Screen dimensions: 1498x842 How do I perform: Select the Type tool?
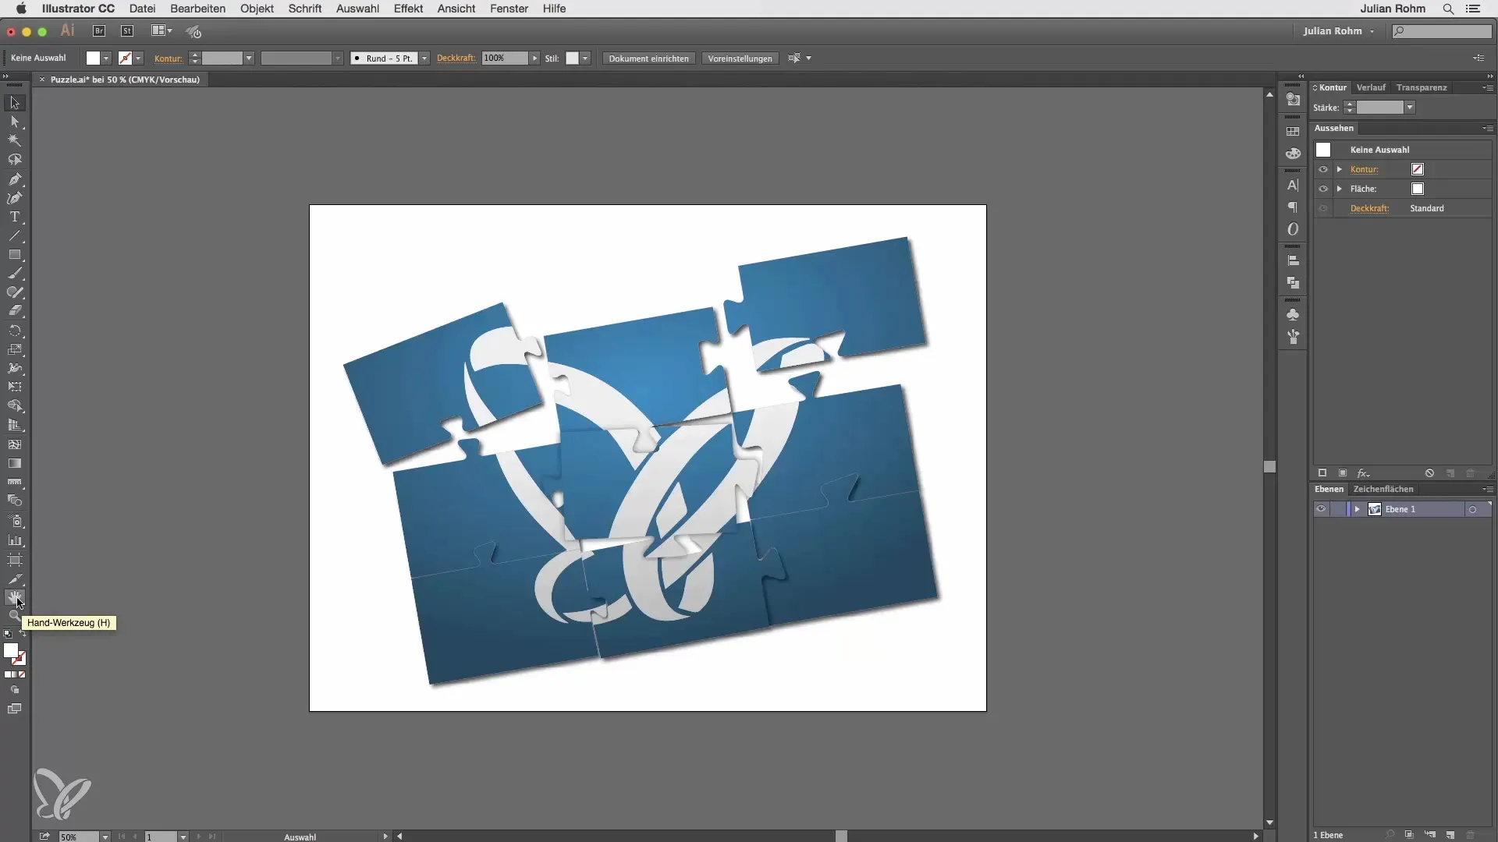15,217
